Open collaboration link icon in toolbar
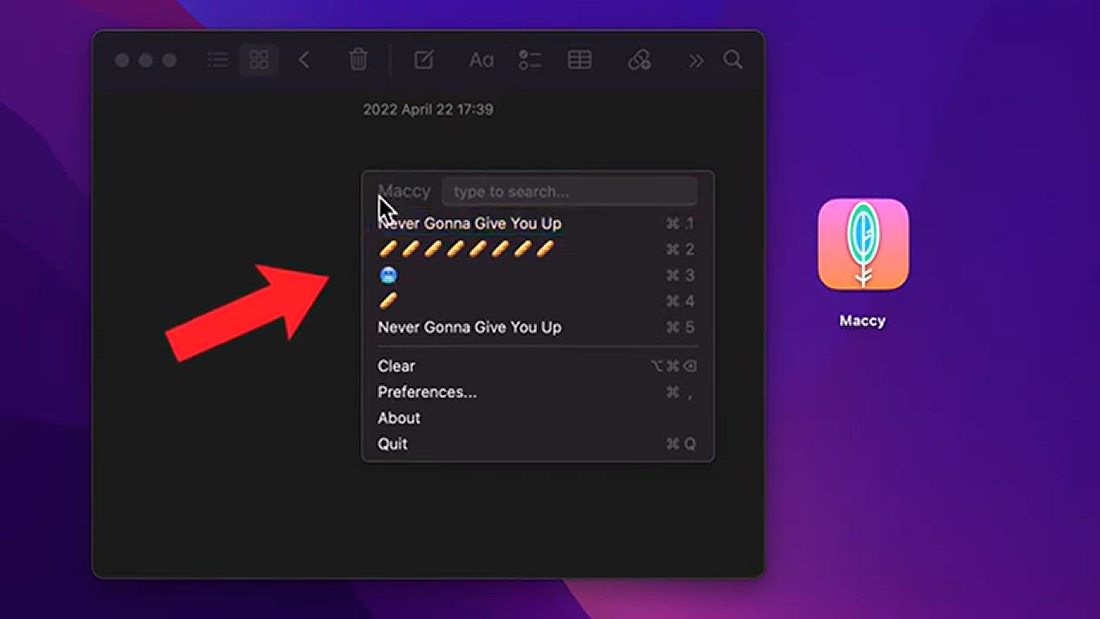The width and height of the screenshot is (1100, 619). (x=639, y=60)
